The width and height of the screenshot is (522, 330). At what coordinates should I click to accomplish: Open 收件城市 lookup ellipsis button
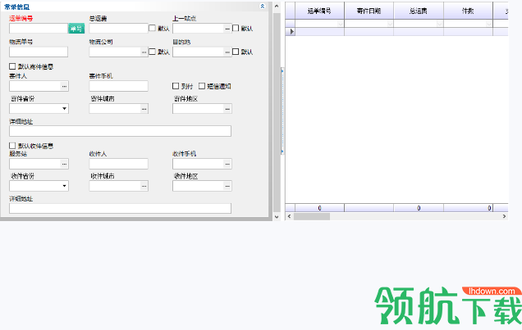pos(144,186)
